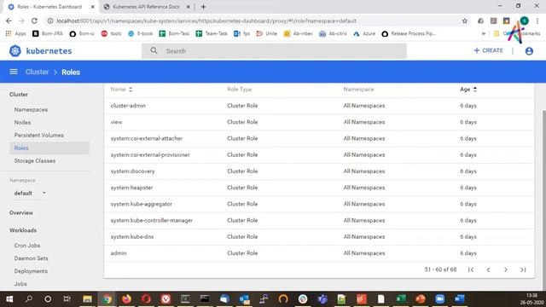Open Excel from the taskbar
546x307 pixels.
(401, 299)
